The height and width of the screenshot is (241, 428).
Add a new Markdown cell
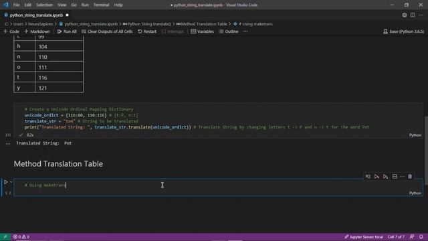click(37, 31)
